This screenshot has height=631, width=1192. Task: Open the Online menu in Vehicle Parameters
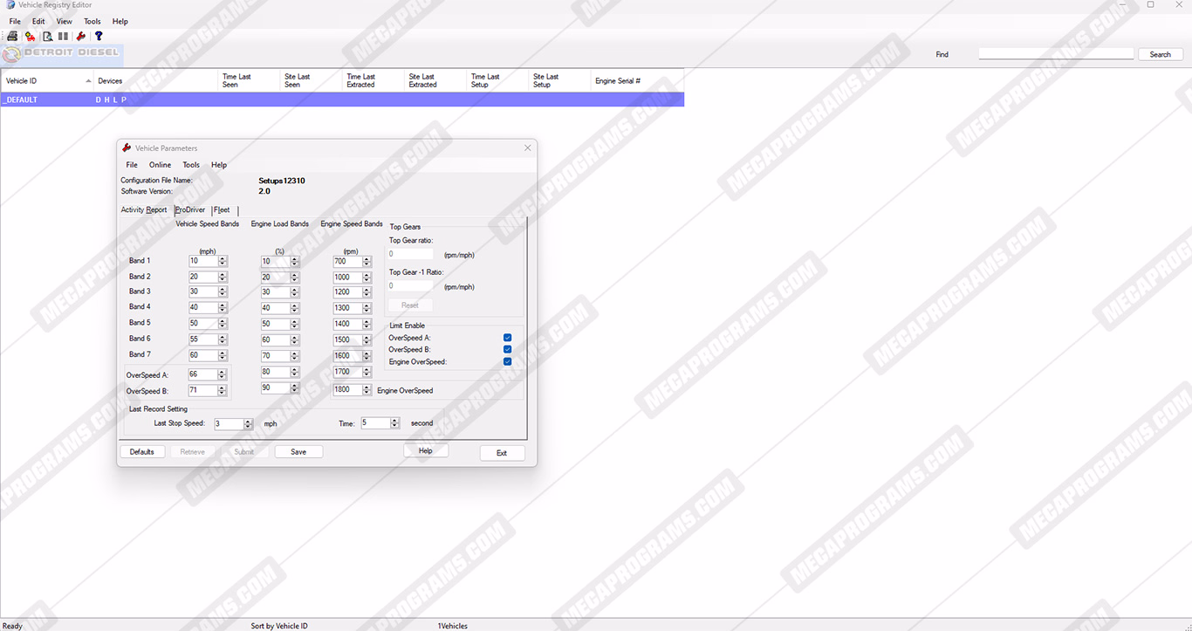160,165
